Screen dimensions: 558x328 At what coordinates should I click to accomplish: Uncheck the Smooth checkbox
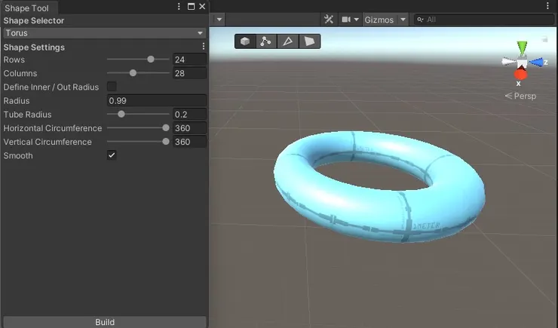tap(112, 155)
